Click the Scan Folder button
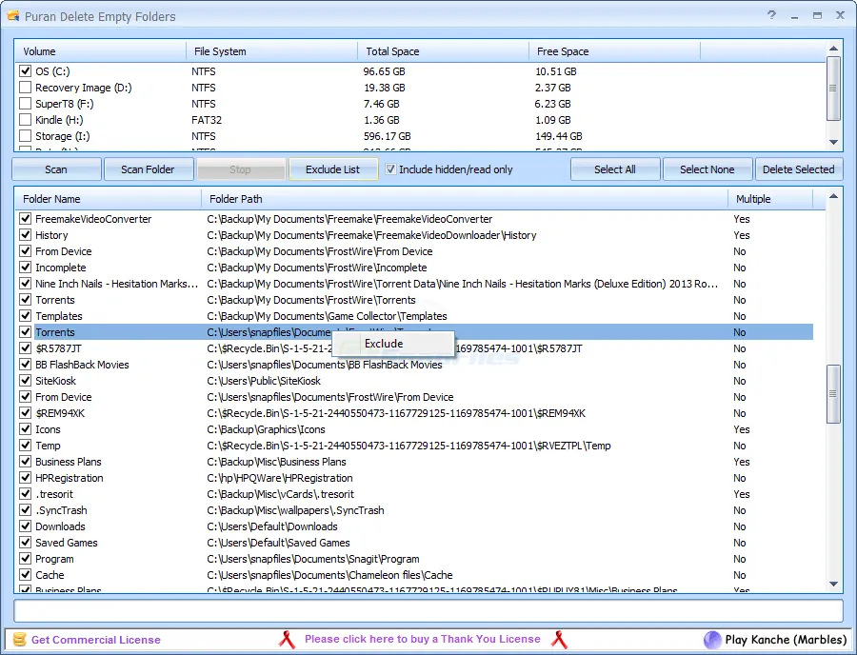This screenshot has width=857, height=655. [x=149, y=169]
